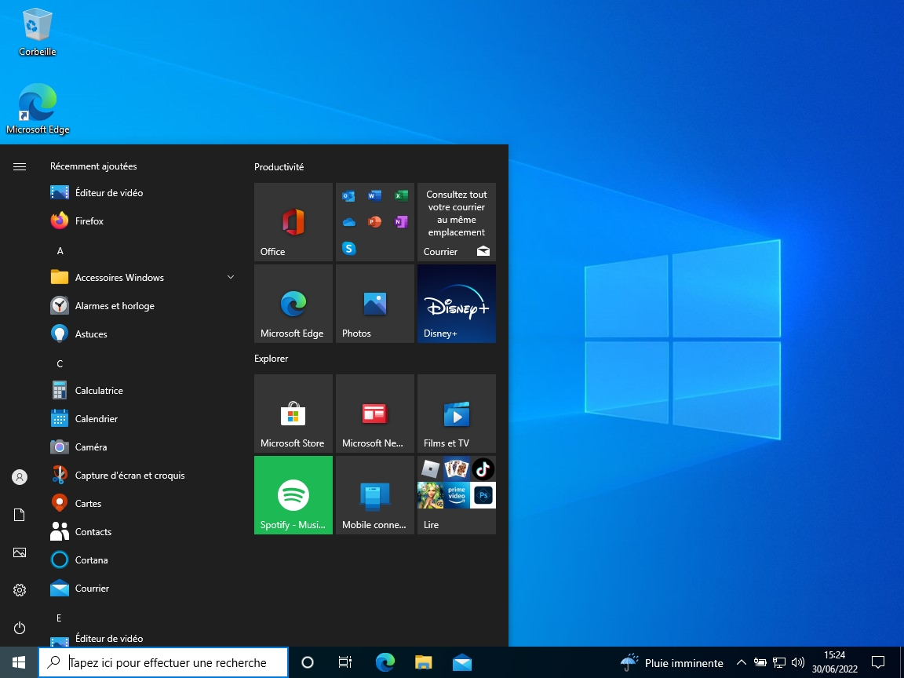Click the Windows Start button

[x=19, y=662]
